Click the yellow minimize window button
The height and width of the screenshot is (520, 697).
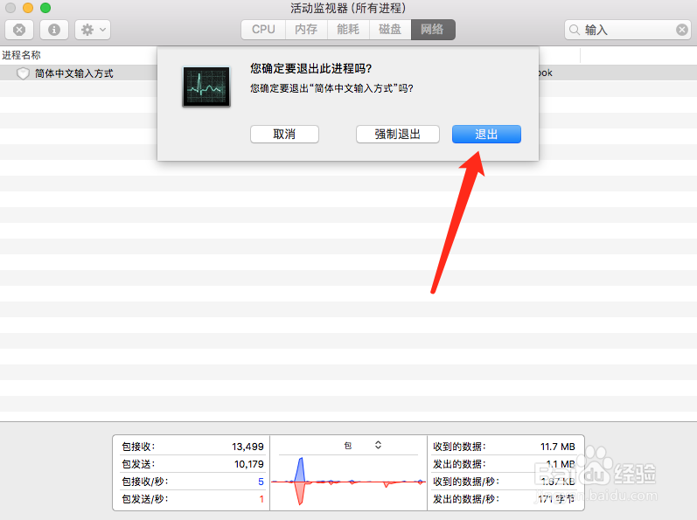(x=28, y=8)
